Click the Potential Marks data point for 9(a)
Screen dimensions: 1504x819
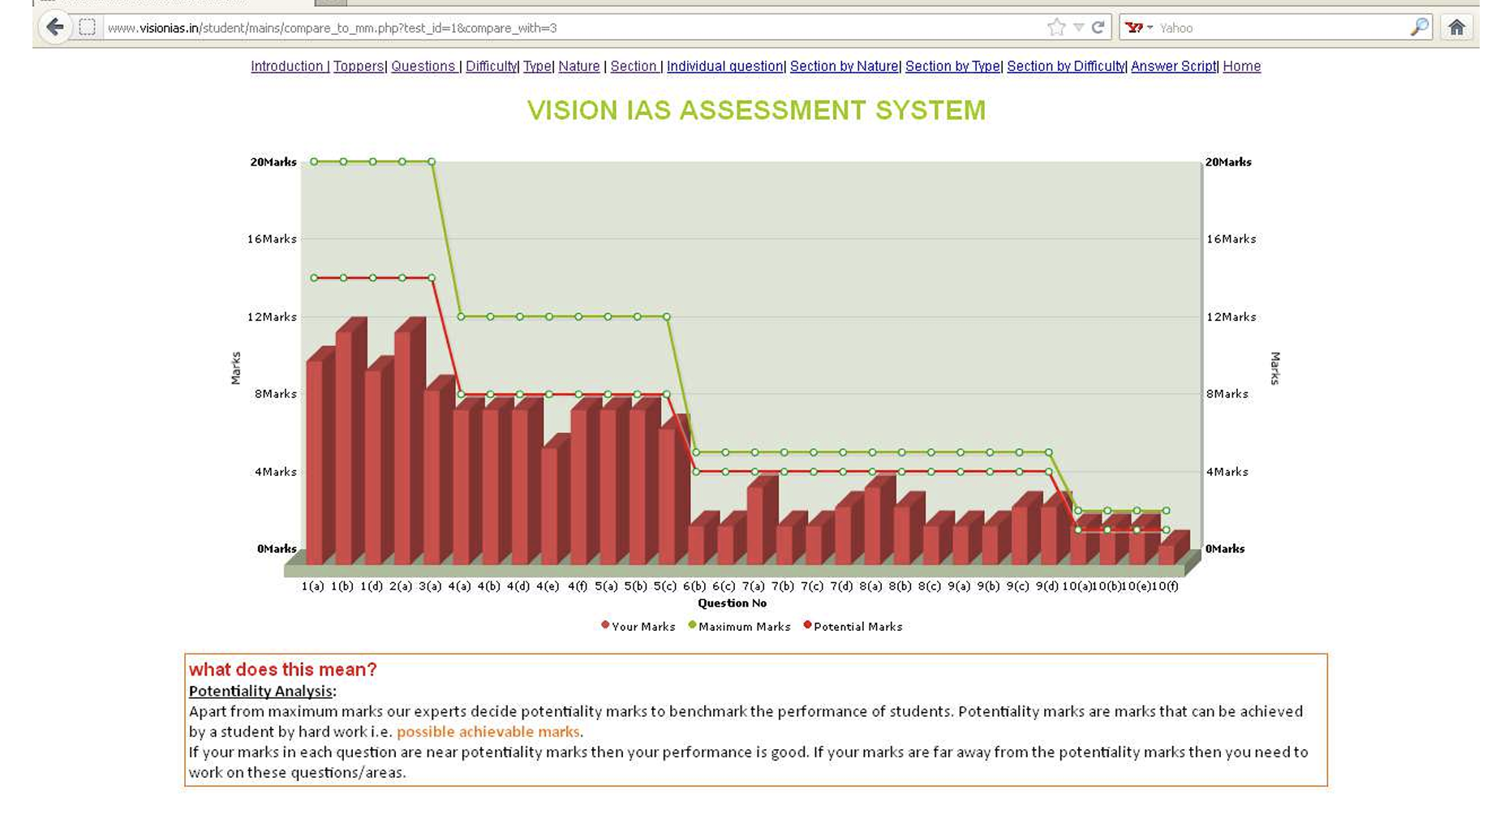click(960, 472)
